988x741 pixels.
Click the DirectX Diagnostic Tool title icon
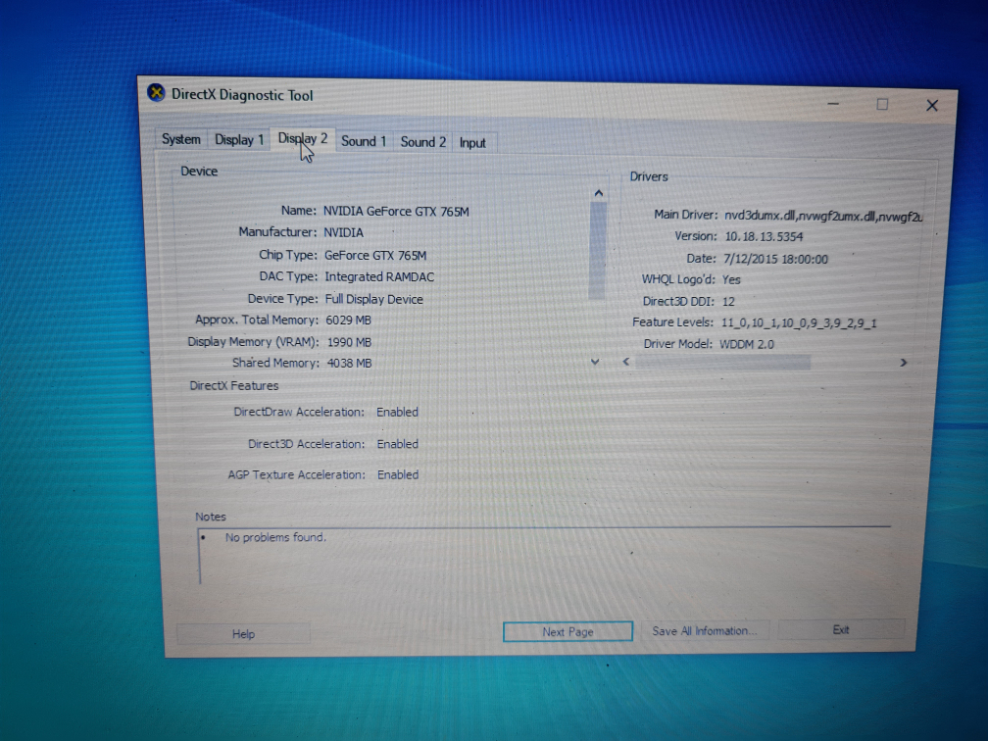point(156,92)
